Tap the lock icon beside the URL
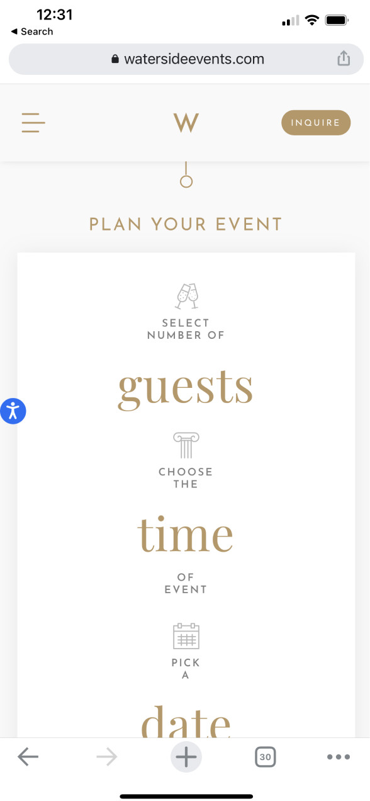 click(x=115, y=59)
